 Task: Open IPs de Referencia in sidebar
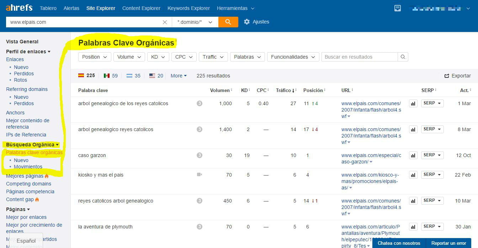(26, 135)
